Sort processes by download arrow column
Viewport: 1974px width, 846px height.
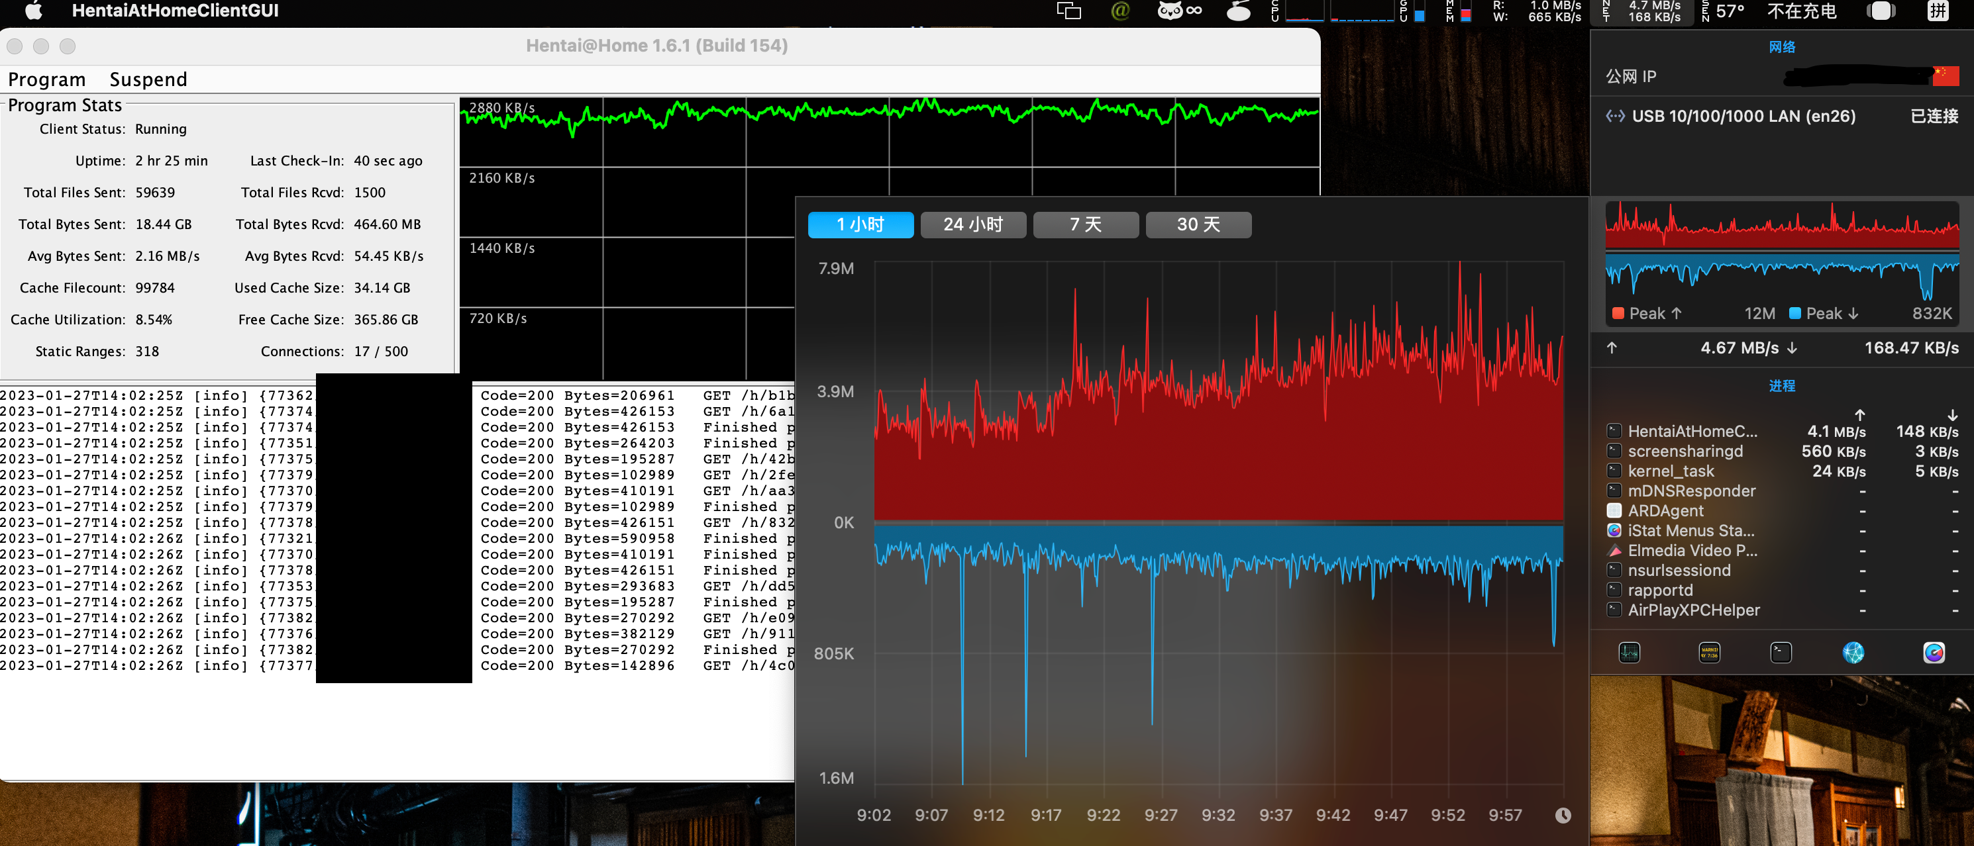1953,414
